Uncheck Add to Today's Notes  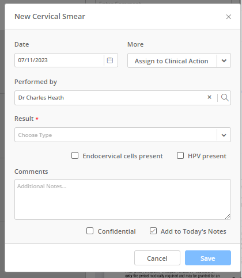(153, 231)
